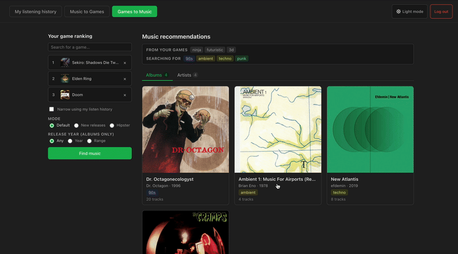Screen dimensions: 458x254
Task: Click the 90s tag in Searching for
Action: [189, 59]
